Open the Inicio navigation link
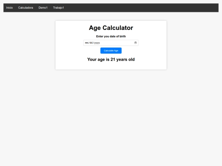The width and height of the screenshot is (222, 166). [9, 8]
